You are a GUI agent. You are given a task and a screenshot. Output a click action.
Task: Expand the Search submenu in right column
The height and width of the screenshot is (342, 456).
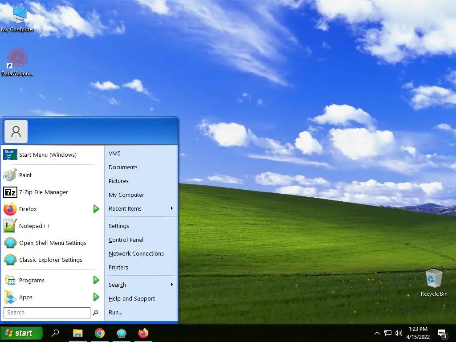141,285
